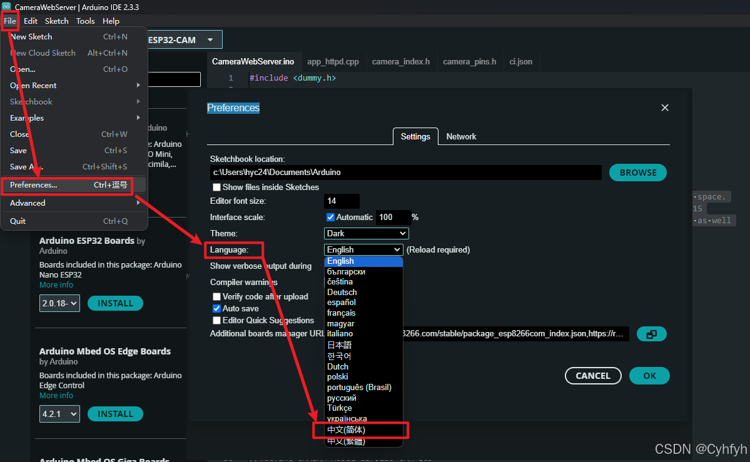Close the Preferences dialog with the X
750x462 pixels.
[665, 108]
